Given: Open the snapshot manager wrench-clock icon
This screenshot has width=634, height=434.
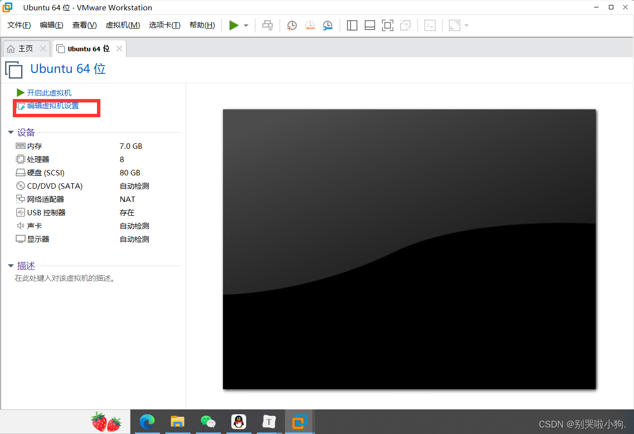Looking at the screenshot, I should click(x=327, y=26).
